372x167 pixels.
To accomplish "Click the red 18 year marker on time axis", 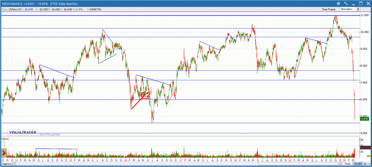I will coord(235,160).
